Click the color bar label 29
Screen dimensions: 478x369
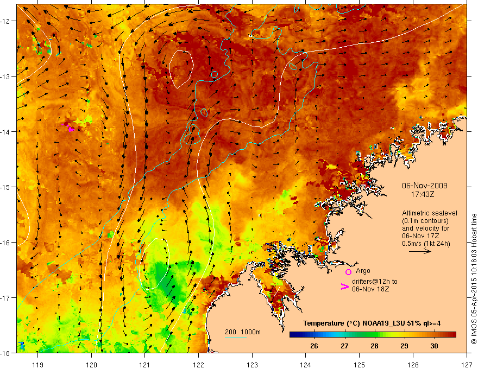[404, 346]
